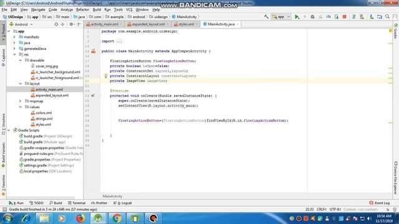Open the Build tool window
The width and height of the screenshot is (399, 224).
[x=55, y=203]
